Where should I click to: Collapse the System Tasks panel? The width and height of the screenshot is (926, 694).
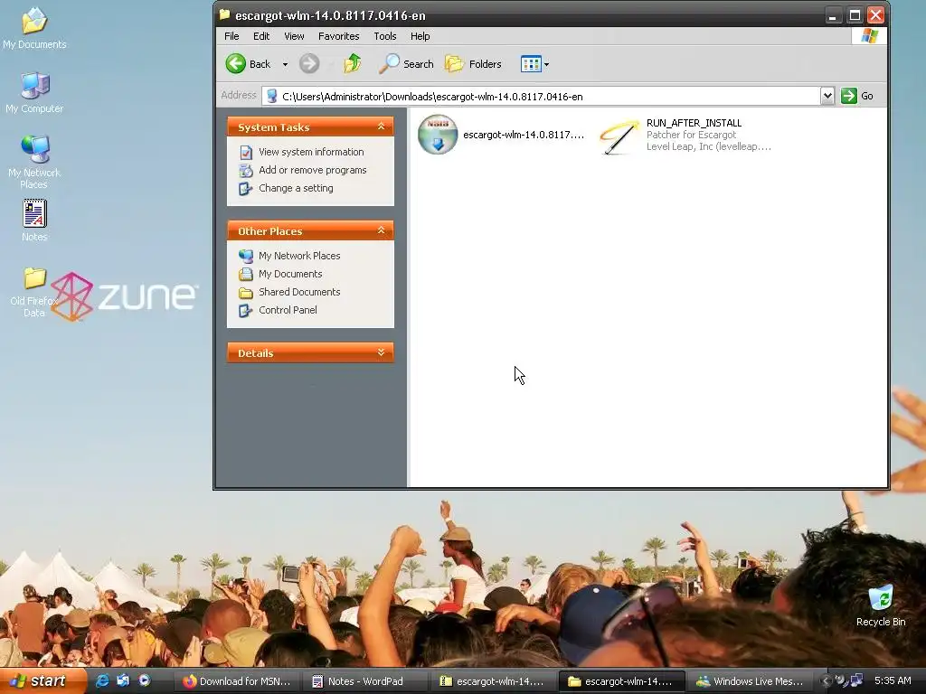click(381, 127)
